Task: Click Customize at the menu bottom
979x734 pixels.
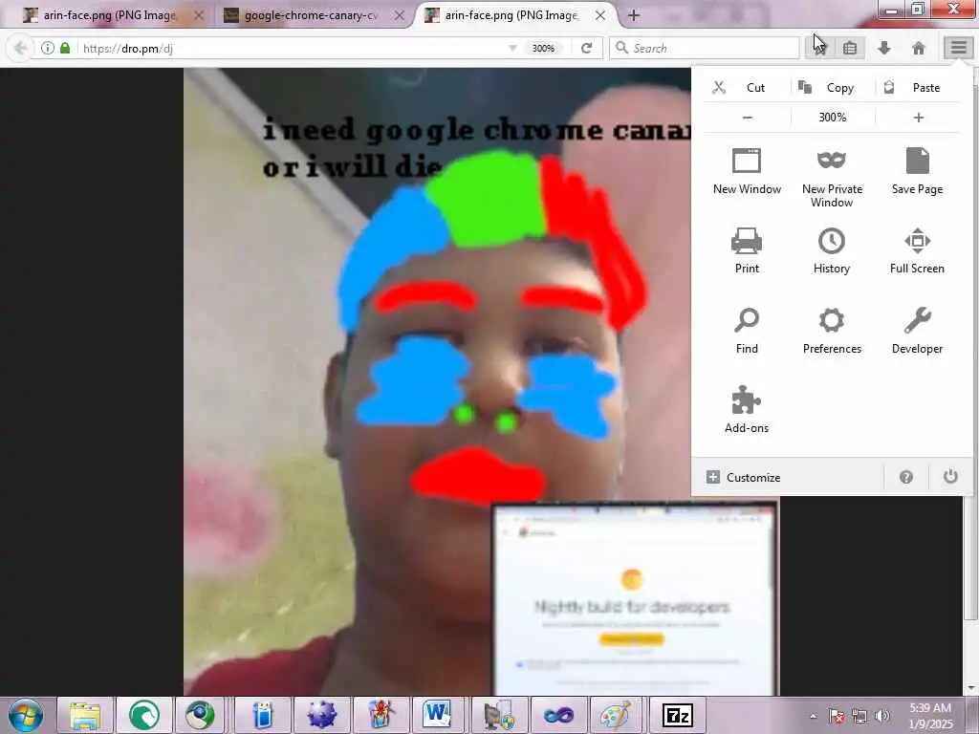Action: coord(744,478)
